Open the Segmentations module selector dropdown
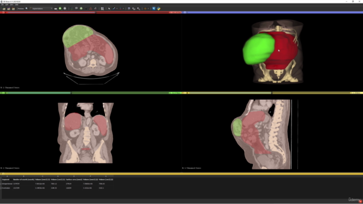The image size is (363, 204). (x=41, y=8)
